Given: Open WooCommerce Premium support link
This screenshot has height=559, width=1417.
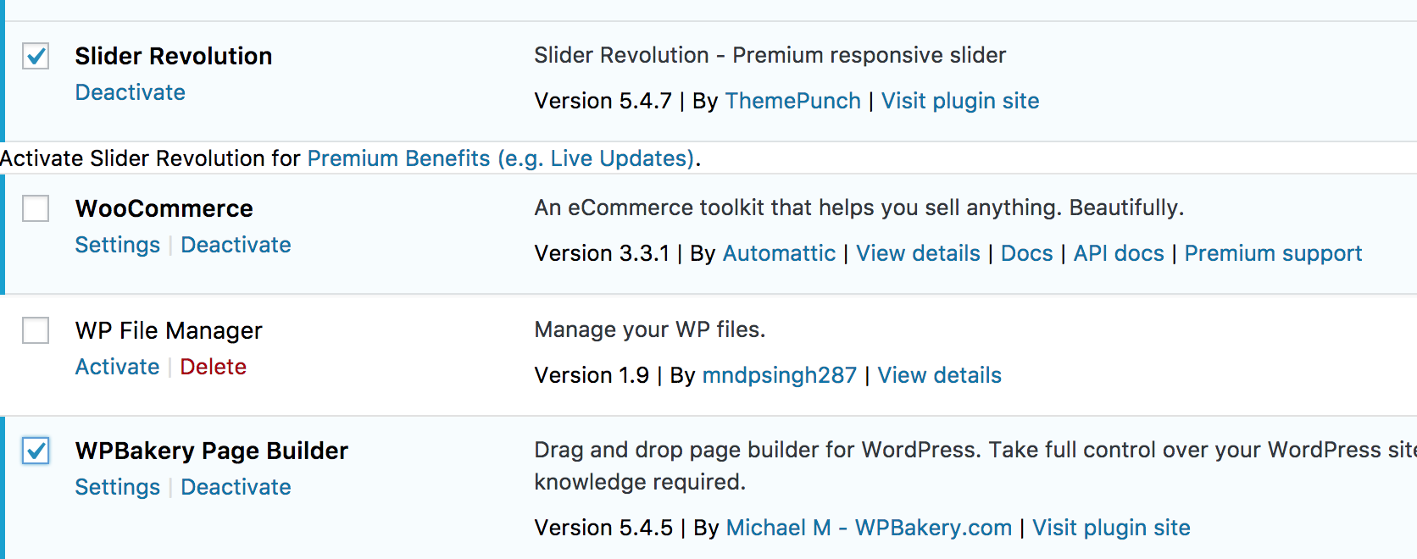Looking at the screenshot, I should pos(1273,253).
